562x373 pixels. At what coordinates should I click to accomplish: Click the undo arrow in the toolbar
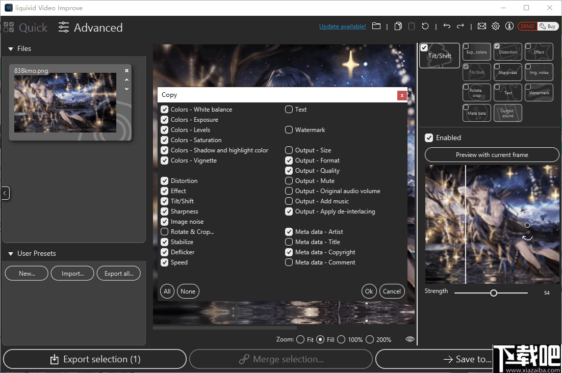[447, 26]
